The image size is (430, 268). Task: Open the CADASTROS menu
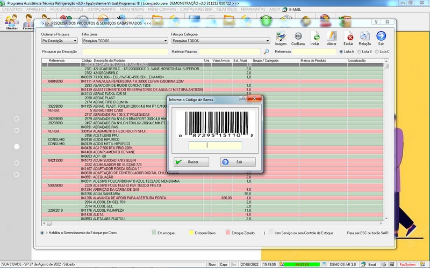coord(12,9)
